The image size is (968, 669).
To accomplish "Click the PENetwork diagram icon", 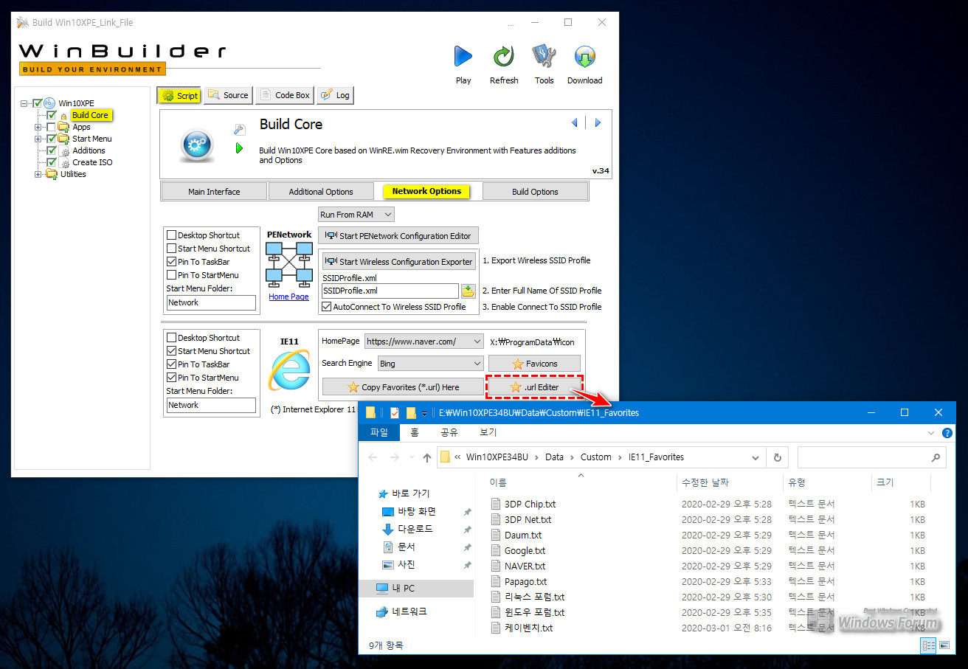I will pyautogui.click(x=288, y=264).
